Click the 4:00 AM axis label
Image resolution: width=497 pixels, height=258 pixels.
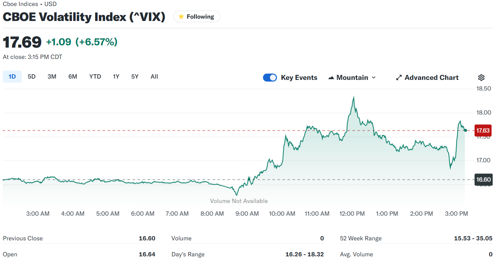(x=73, y=214)
